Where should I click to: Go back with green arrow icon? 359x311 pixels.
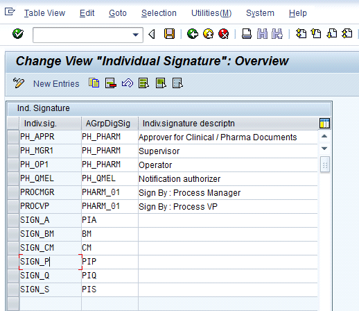193,34
